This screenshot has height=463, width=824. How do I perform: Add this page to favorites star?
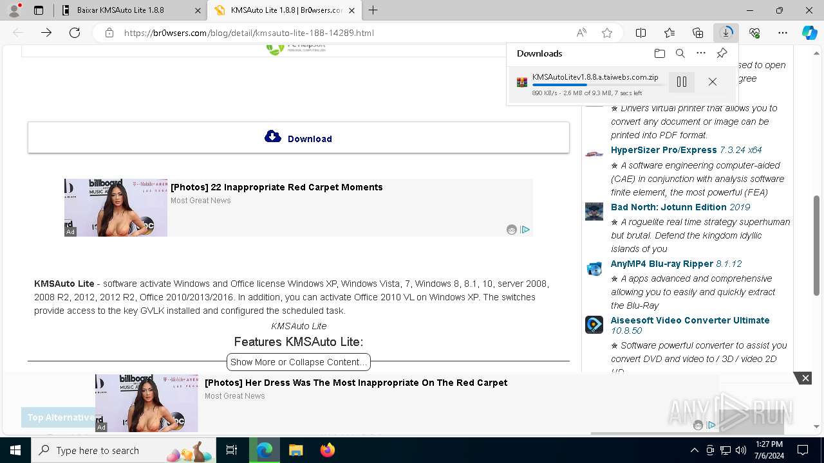click(x=606, y=33)
